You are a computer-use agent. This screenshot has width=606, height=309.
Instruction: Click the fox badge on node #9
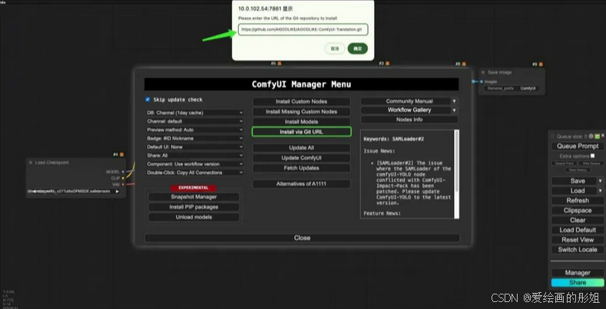[x=541, y=64]
